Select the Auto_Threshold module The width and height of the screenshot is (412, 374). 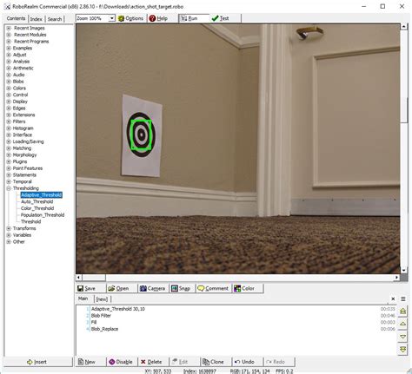pyautogui.click(x=37, y=201)
